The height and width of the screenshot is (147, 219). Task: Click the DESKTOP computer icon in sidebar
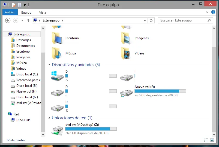(x=13, y=120)
